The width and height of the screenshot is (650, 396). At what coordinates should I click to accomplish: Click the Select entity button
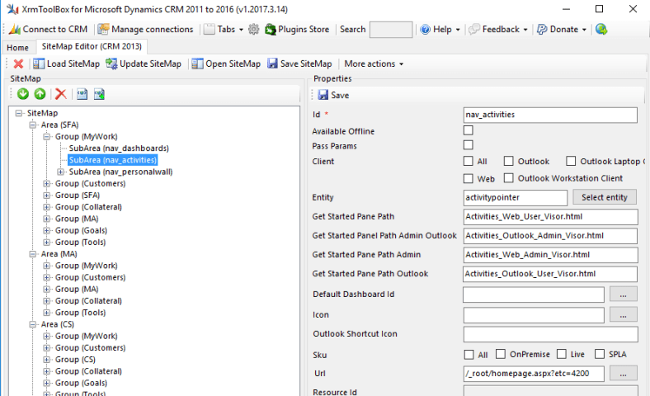pos(604,197)
